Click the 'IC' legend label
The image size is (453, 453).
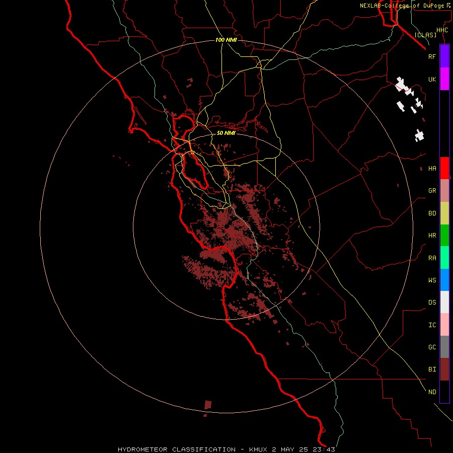[x=432, y=325]
